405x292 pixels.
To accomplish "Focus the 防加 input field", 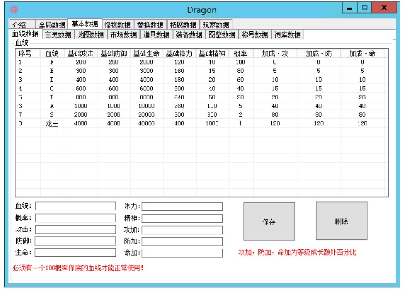I will click(x=182, y=241).
